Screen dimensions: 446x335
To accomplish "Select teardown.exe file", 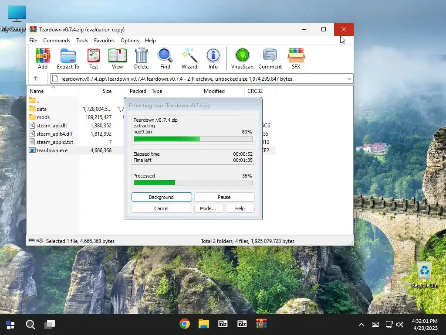I will (x=52, y=150).
